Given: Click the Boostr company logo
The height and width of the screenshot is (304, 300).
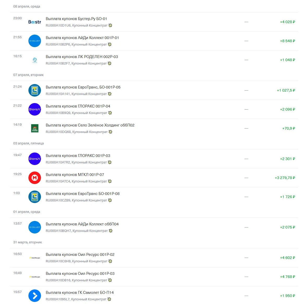Looking at the screenshot, I should coord(35,22).
